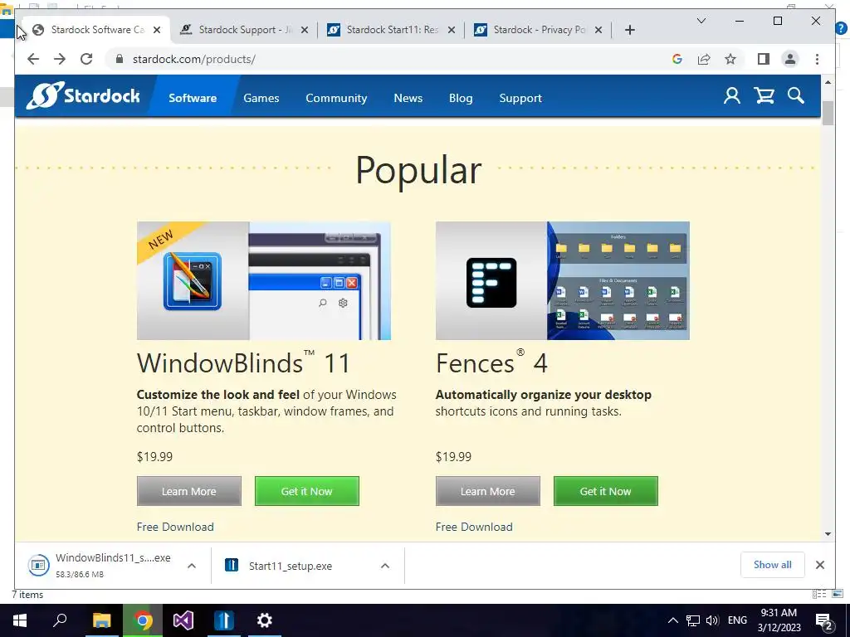Show hidden system tray icons
This screenshot has height=637, width=850.
click(x=672, y=620)
